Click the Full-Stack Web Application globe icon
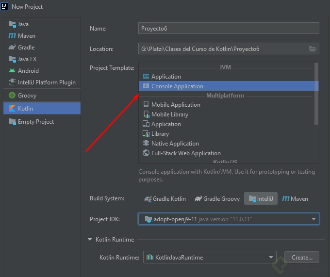Image resolution: width=330 pixels, height=277 pixels. 146,153
